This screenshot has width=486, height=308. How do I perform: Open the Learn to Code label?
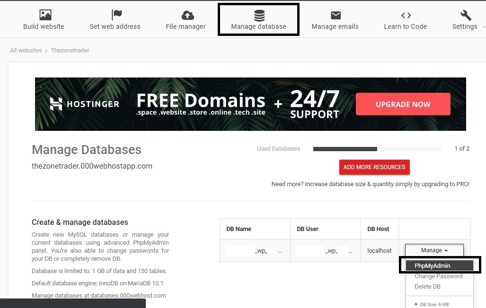406,26
